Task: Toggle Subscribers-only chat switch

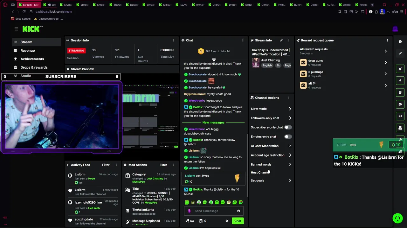Action: pyautogui.click(x=288, y=127)
